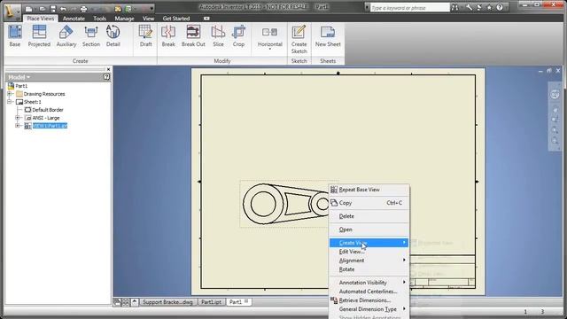Expand the Alignment submenu arrow
The image size is (567, 319).
[x=404, y=260]
